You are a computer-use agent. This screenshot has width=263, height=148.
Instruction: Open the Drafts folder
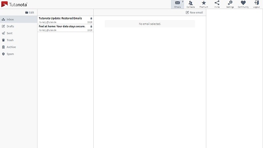tap(18, 26)
